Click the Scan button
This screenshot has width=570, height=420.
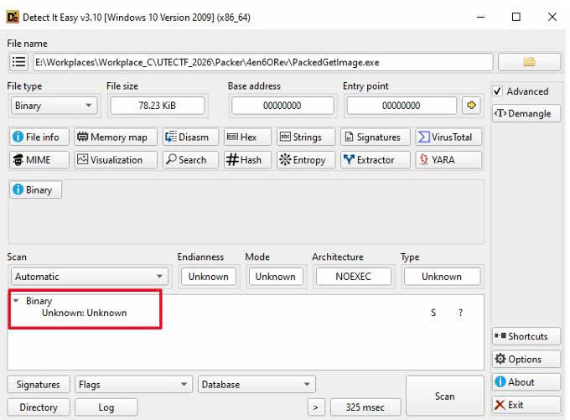click(x=444, y=396)
